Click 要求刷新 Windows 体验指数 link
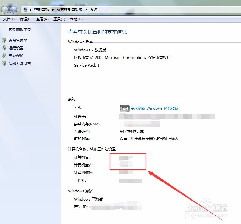This screenshot has height=224, width=241. [x=154, y=108]
